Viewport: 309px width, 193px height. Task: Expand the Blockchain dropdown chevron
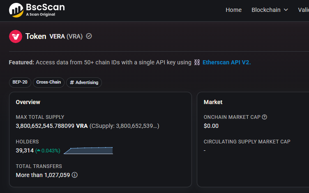pos(286,10)
